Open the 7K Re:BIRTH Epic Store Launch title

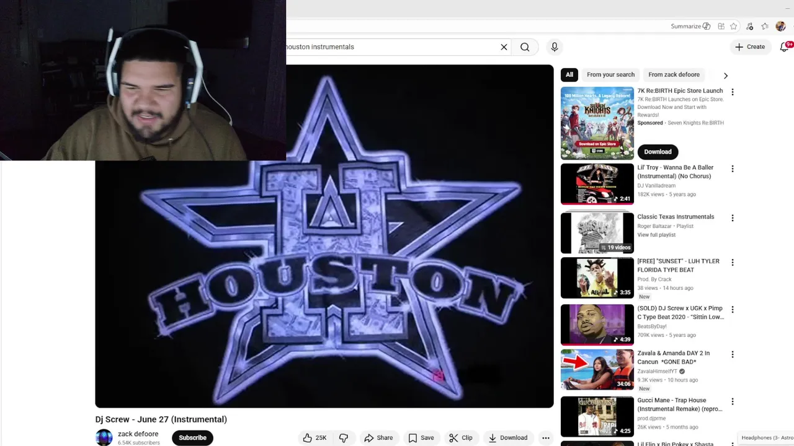click(680, 91)
